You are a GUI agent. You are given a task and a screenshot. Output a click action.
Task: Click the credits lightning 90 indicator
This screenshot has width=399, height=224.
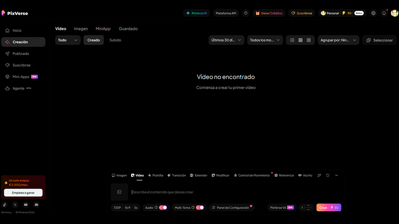tap(347, 13)
